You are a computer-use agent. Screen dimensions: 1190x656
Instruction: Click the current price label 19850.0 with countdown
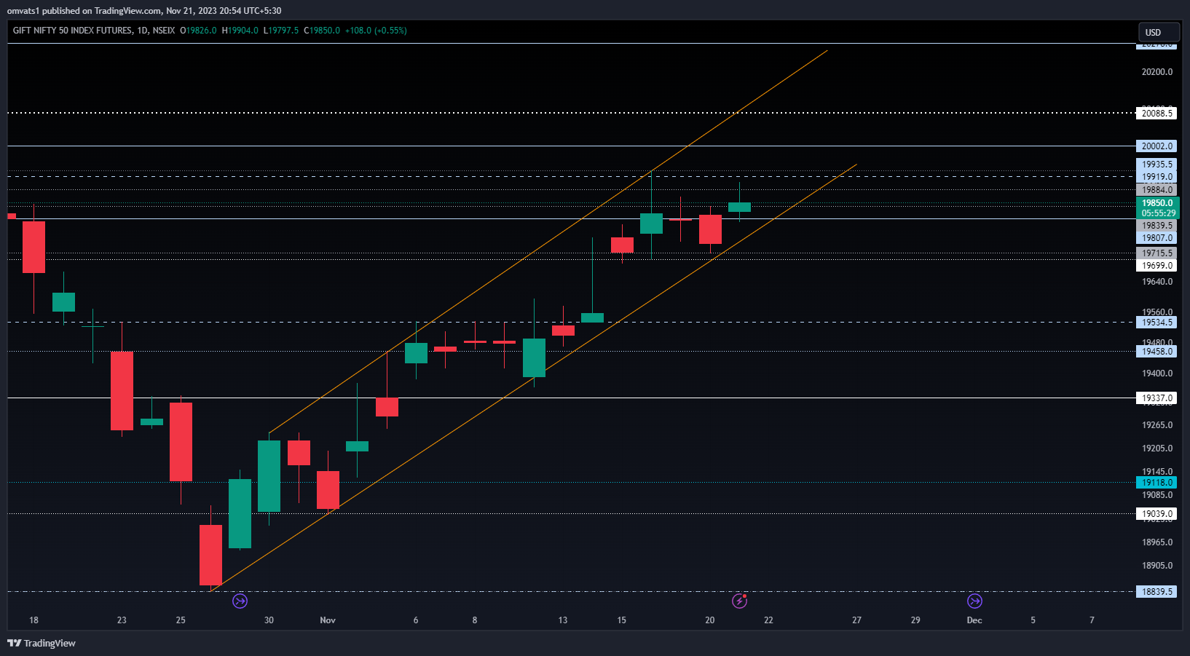[1157, 208]
